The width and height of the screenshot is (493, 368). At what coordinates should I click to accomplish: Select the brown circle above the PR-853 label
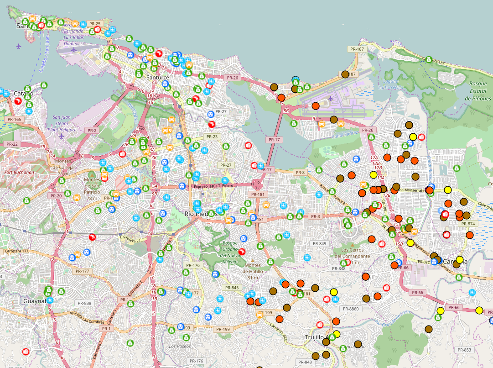pyautogui.click(x=429, y=329)
